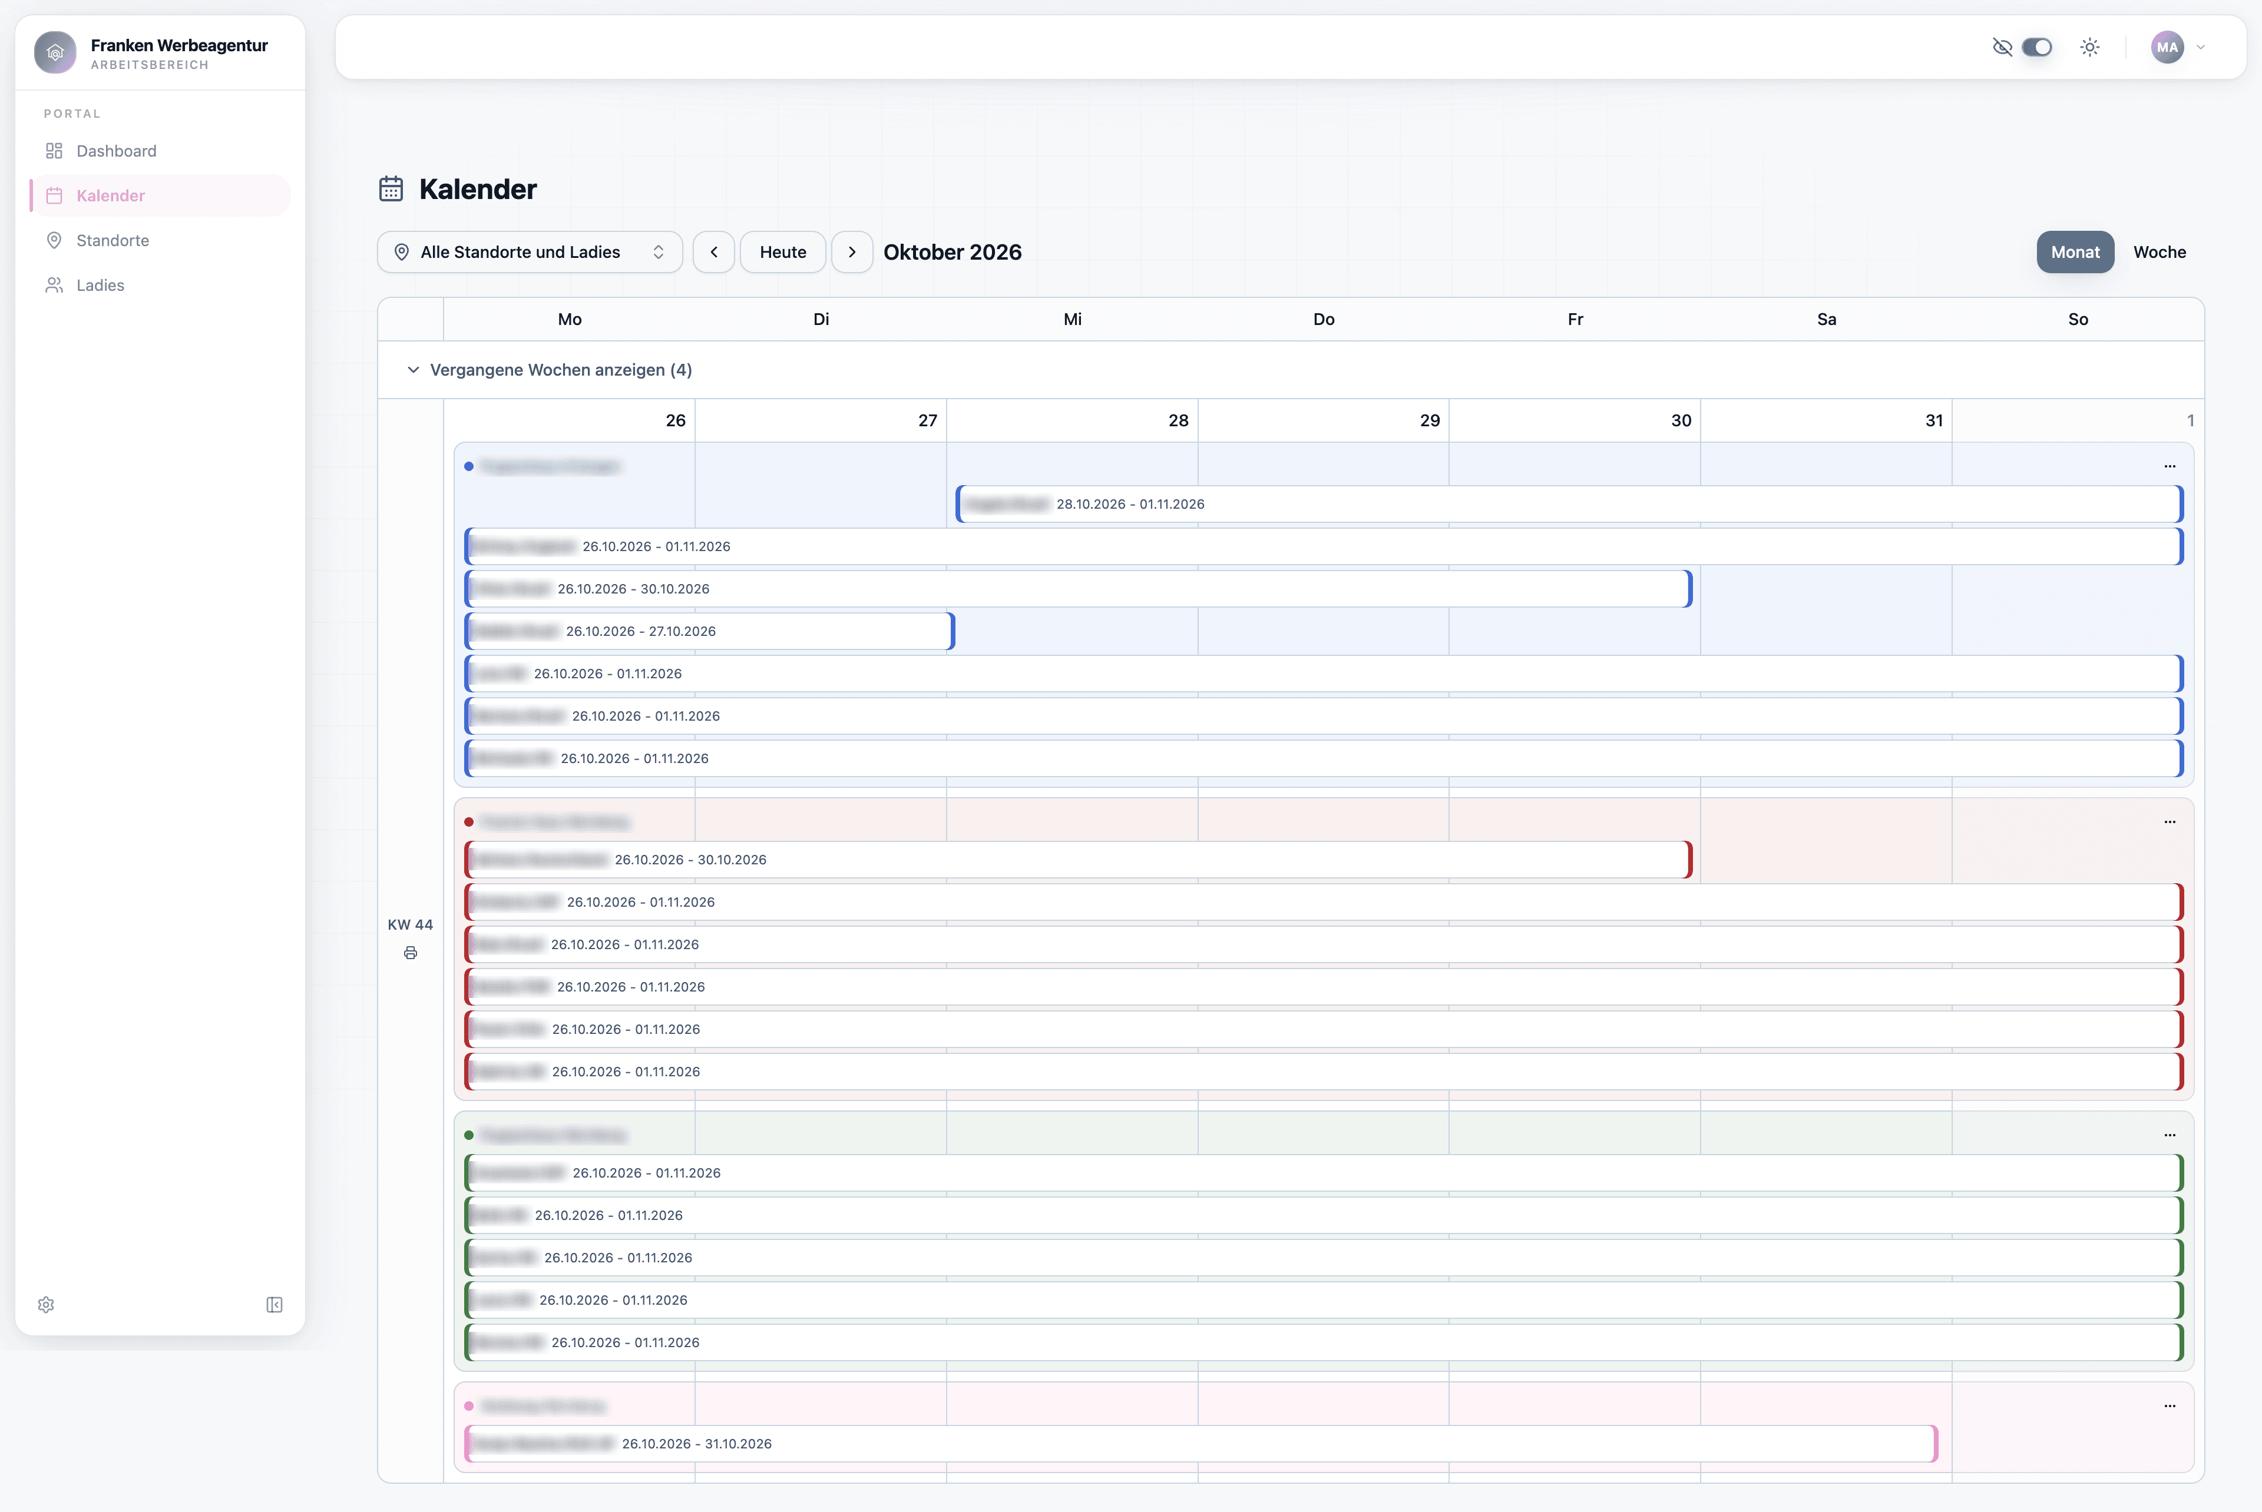This screenshot has width=2262, height=1512.
Task: Switch calendar to Woche view
Action: click(2159, 251)
